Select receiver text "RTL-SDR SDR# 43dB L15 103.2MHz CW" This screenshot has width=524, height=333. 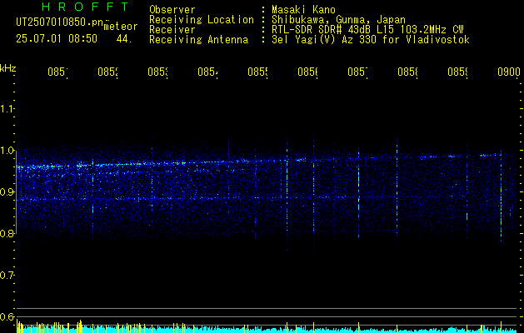[367, 30]
